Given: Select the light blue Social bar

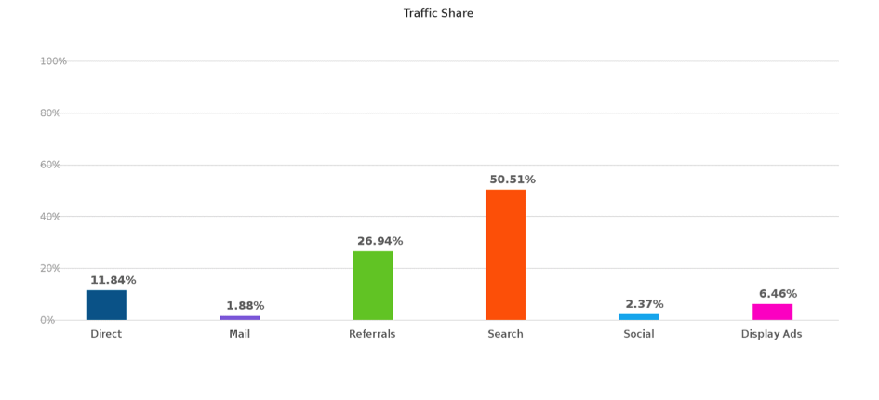Looking at the screenshot, I should (x=639, y=317).
